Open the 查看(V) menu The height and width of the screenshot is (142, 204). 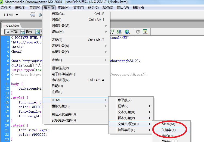35,8
